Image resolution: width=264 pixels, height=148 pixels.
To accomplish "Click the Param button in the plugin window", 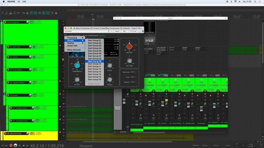I will click(117, 31).
